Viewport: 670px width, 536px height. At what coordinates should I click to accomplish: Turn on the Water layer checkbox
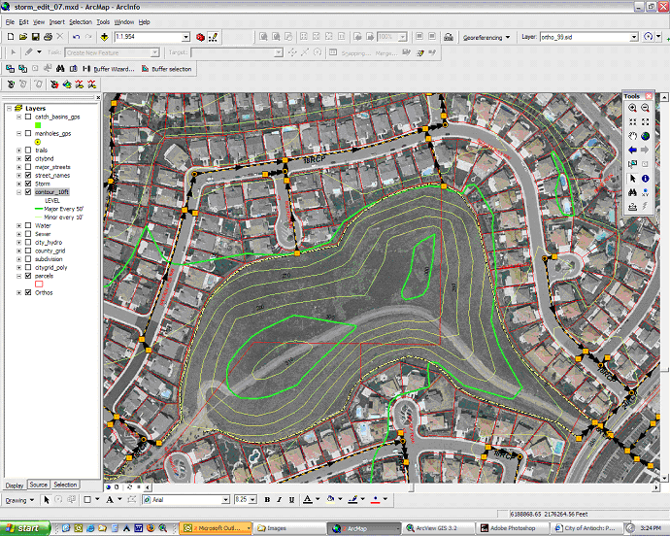pos(27,224)
